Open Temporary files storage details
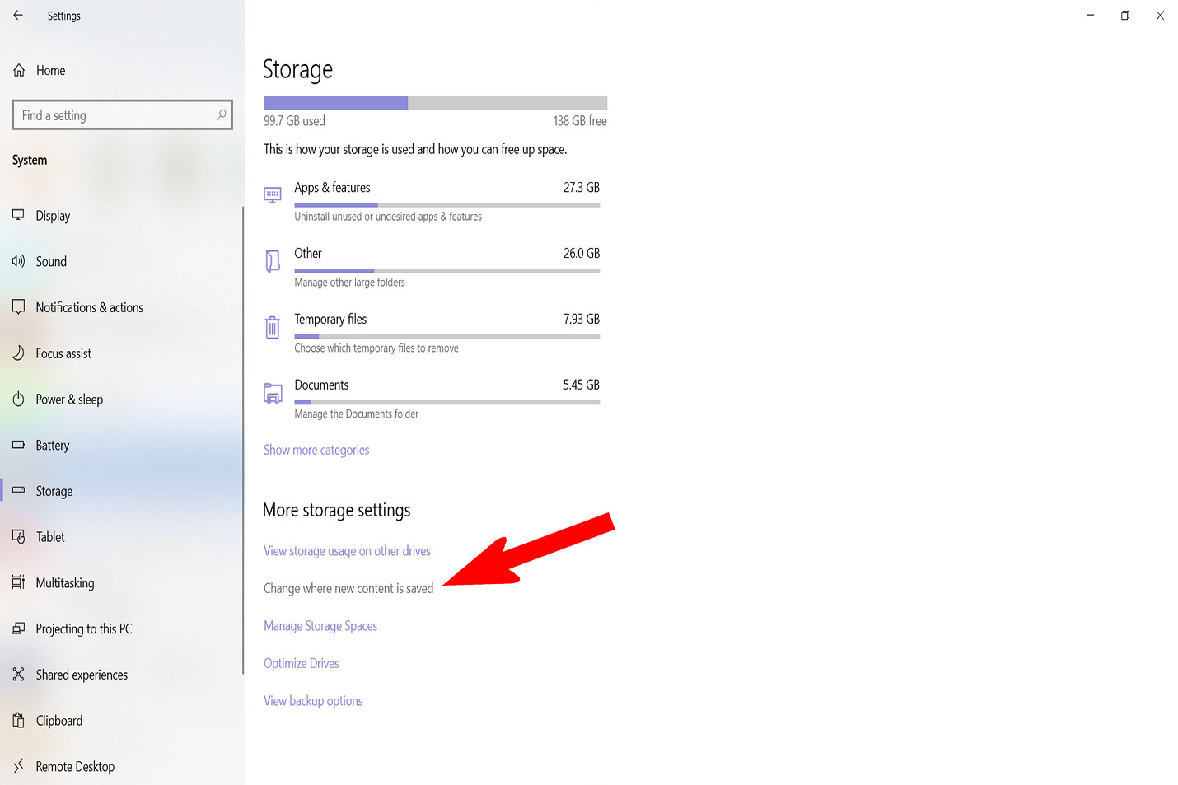The image size is (1178, 785). click(x=432, y=334)
